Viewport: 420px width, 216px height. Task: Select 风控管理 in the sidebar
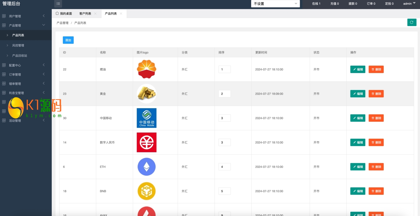coord(26,45)
